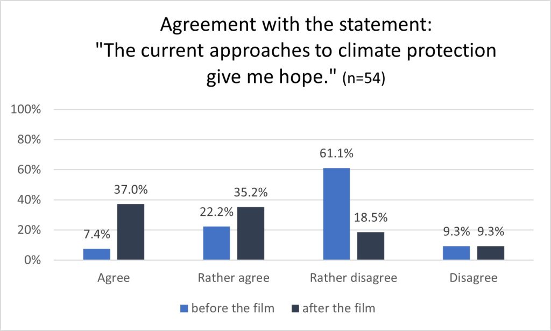Click the dark 'after the film' legend swatch
The image size is (551, 331).
295,308
